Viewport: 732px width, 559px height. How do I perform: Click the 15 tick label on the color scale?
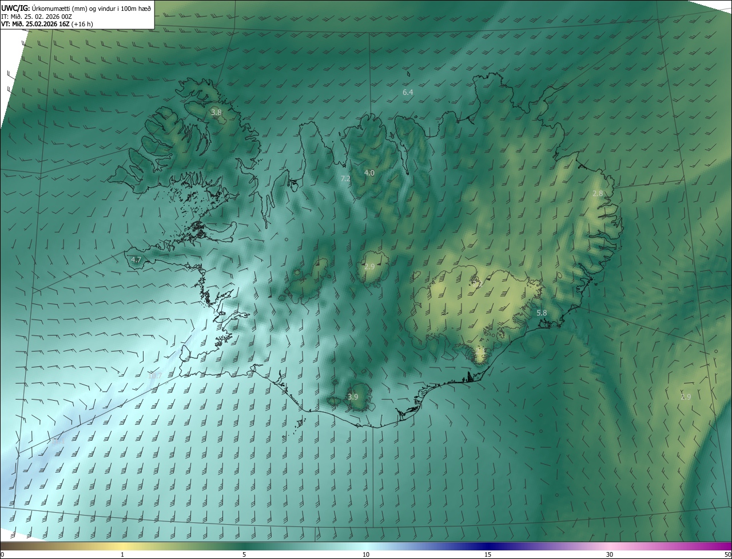(x=488, y=554)
